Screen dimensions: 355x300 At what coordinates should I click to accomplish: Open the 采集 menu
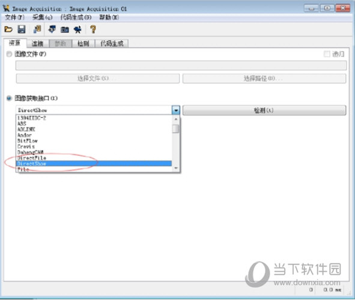tap(42, 17)
